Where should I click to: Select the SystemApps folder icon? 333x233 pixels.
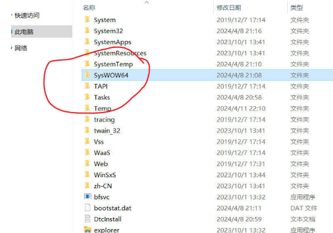point(87,41)
